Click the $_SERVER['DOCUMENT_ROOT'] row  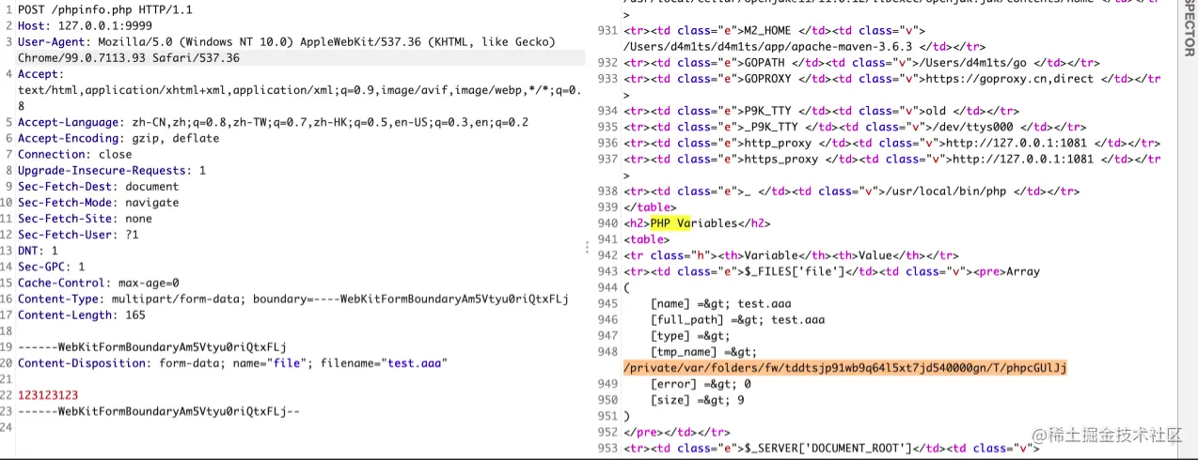coord(830,448)
